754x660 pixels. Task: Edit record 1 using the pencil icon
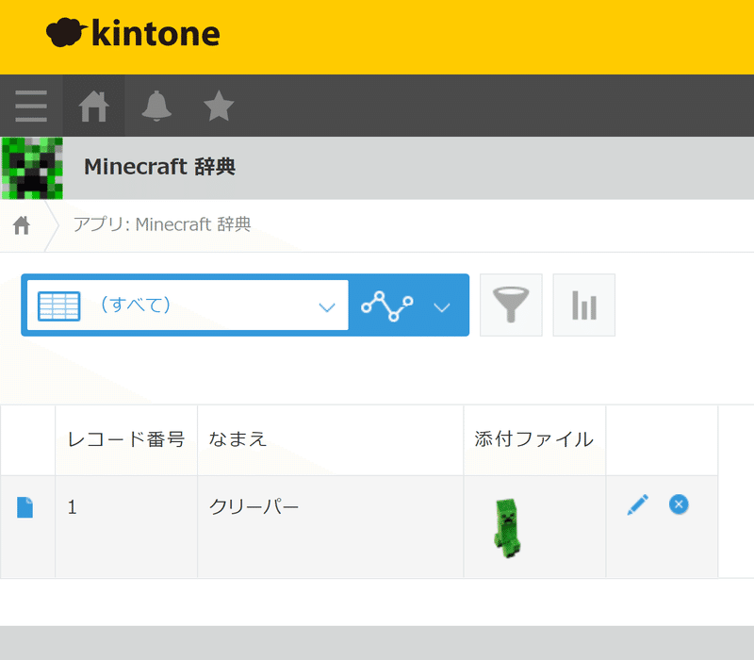click(x=637, y=505)
